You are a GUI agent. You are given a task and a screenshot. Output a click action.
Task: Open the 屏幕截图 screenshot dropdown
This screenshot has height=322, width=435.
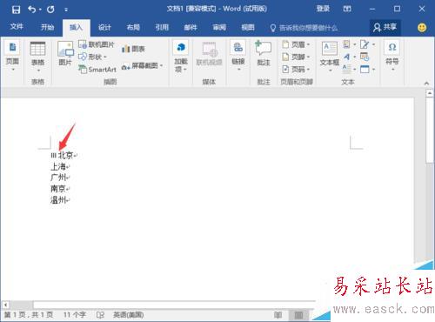pyautogui.click(x=142, y=66)
